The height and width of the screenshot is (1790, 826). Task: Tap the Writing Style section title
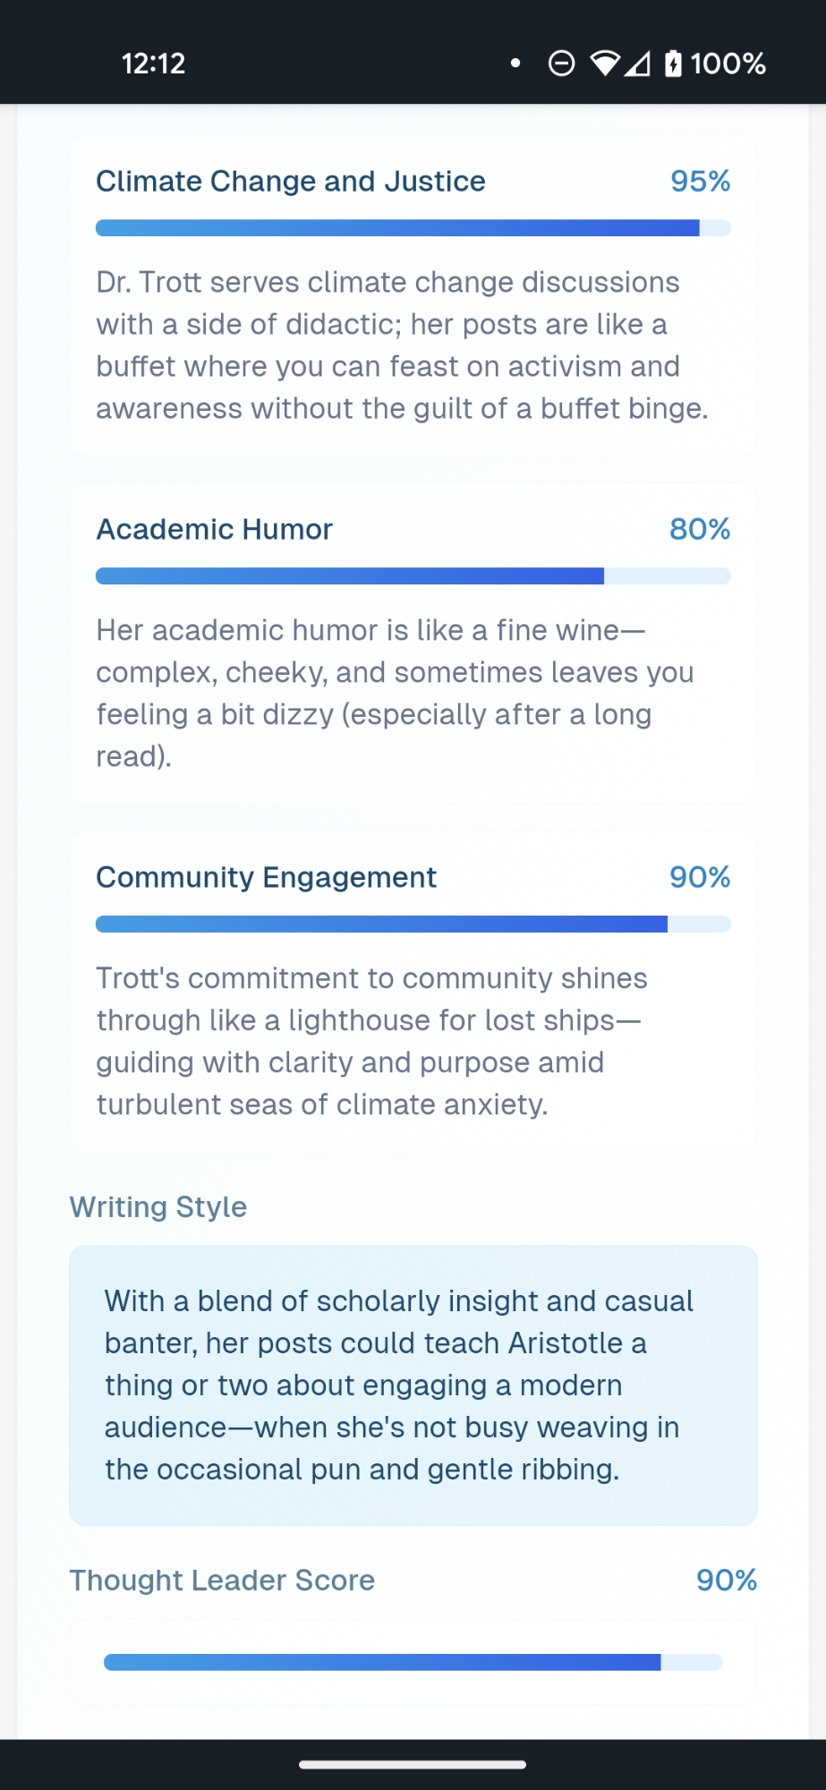click(x=158, y=1207)
